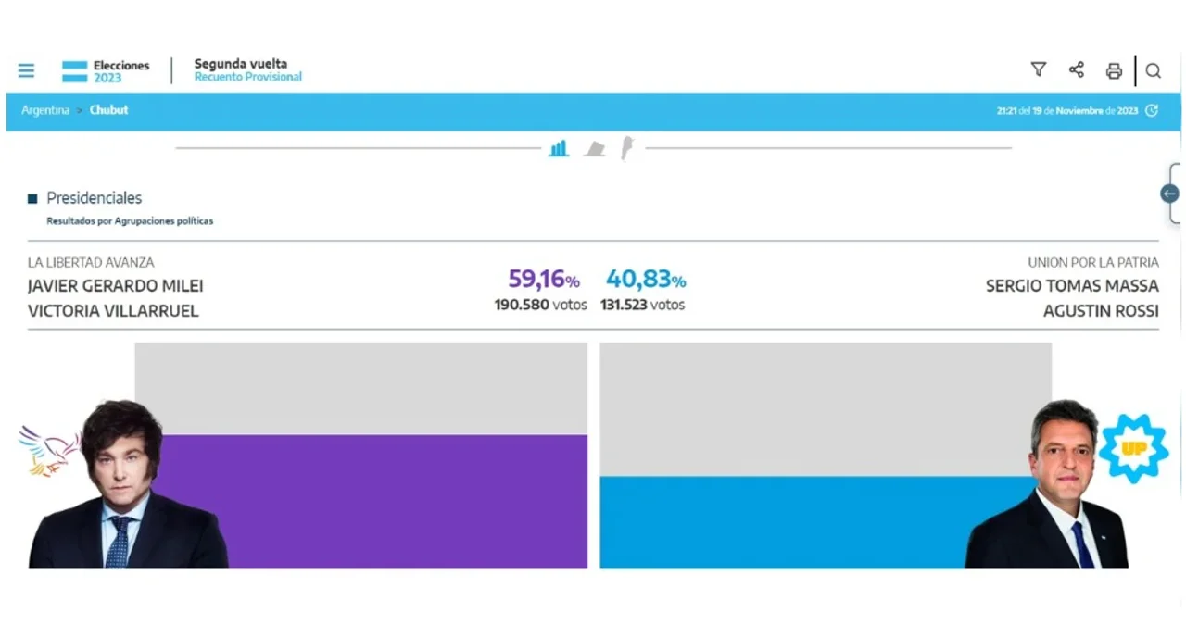The height and width of the screenshot is (637, 1186).
Task: Switch to the Argentina map view icon
Action: pyautogui.click(x=627, y=148)
